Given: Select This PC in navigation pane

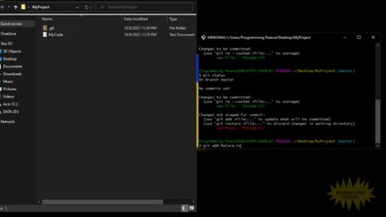Looking at the screenshot, I should [7, 44].
